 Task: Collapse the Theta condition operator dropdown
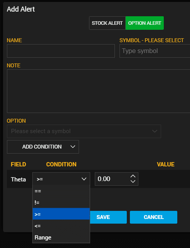tap(61, 179)
